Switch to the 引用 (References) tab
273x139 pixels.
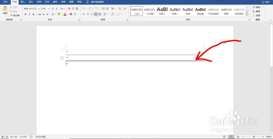point(47,2)
